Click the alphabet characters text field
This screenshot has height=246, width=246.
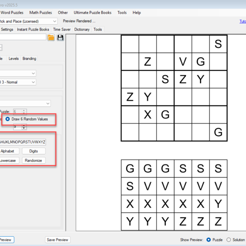click(x=23, y=142)
